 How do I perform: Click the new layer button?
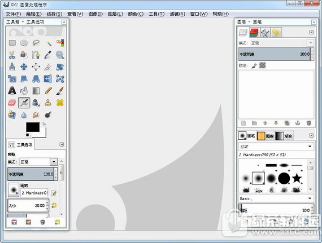coord(243,123)
